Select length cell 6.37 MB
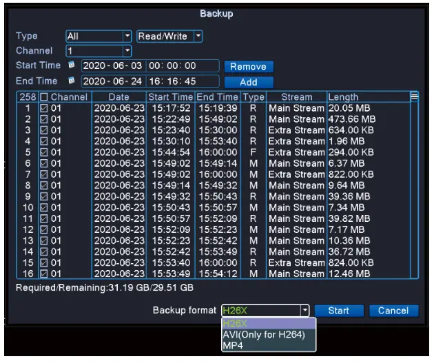This screenshot has width=434, height=361. pyautogui.click(x=347, y=163)
